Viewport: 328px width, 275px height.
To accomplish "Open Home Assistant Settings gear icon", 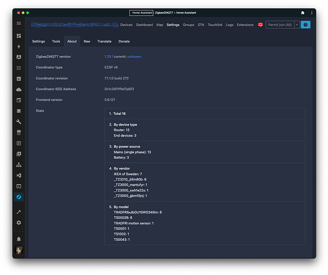I will point(19,223).
